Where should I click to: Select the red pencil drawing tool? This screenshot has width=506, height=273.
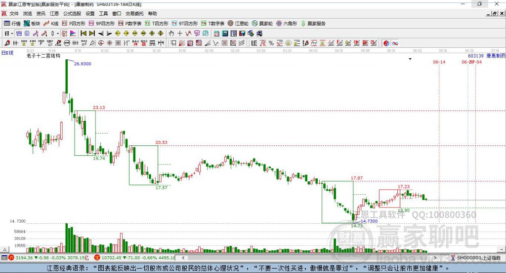click(x=7, y=43)
